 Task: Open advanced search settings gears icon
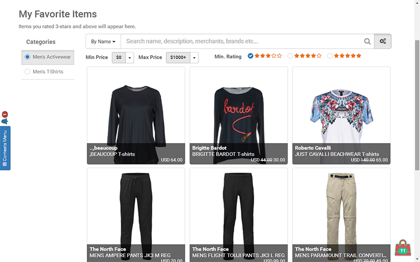[383, 41]
